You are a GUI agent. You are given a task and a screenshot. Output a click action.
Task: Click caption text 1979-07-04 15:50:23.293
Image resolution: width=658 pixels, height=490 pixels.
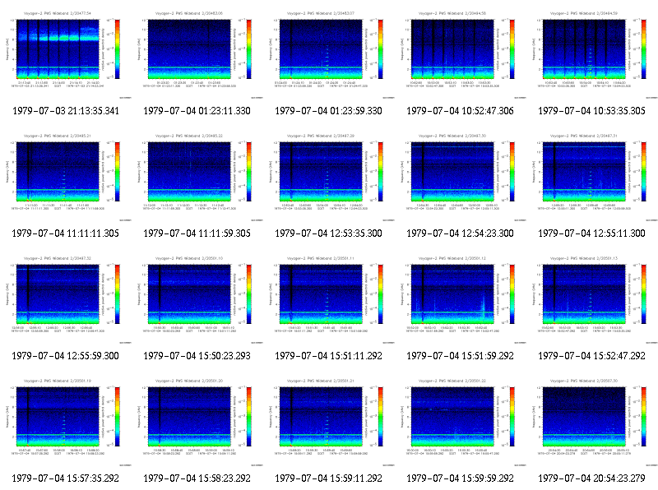(x=197, y=356)
